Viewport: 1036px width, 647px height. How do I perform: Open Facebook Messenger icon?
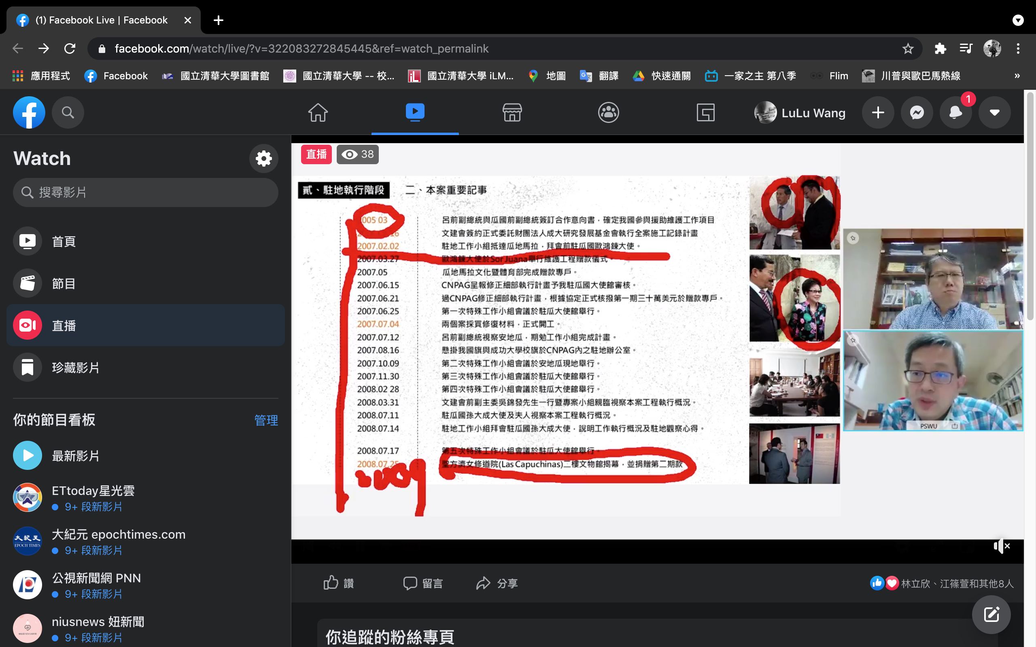[917, 112]
